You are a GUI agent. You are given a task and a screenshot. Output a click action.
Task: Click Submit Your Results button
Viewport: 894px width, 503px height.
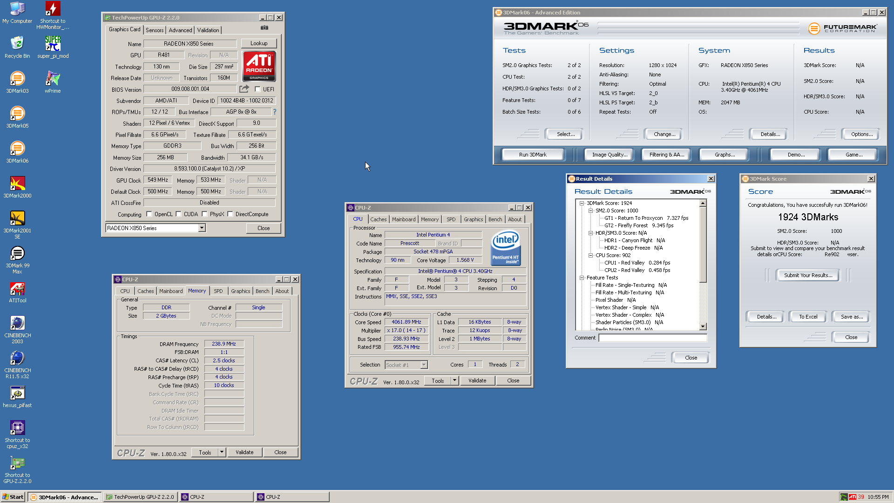click(808, 275)
